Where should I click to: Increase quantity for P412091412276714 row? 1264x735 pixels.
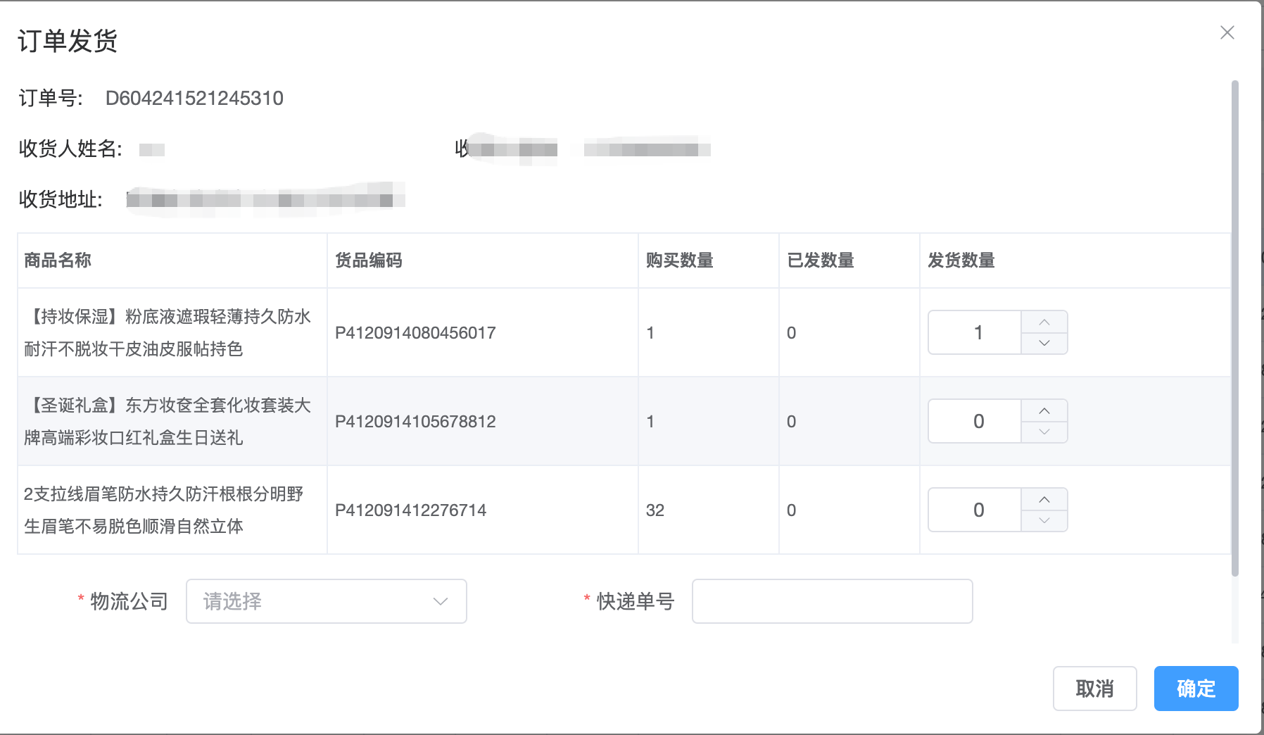1044,499
